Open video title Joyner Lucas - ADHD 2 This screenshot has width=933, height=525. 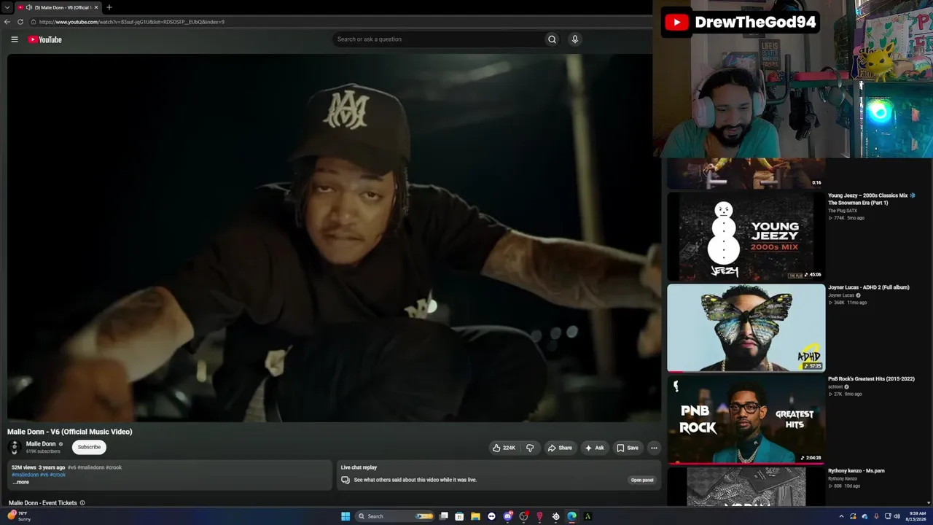[869, 287]
